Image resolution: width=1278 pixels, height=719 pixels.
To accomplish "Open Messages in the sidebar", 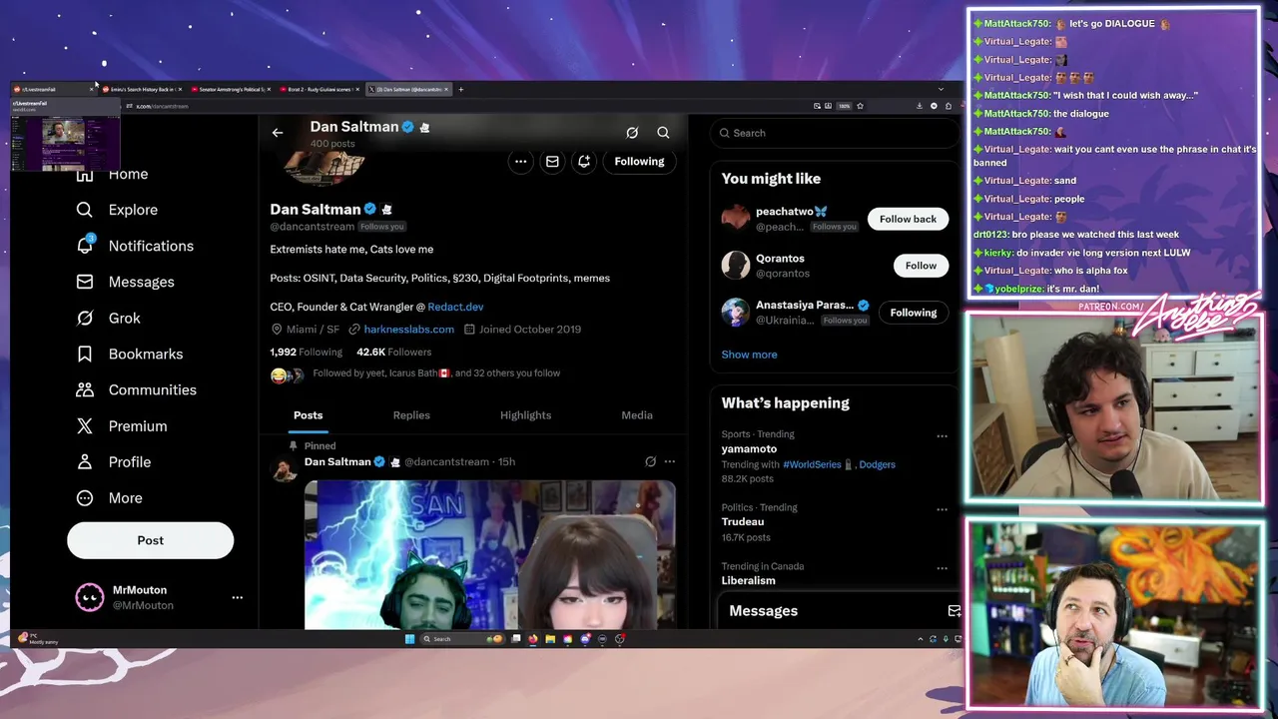I will 126,282.
